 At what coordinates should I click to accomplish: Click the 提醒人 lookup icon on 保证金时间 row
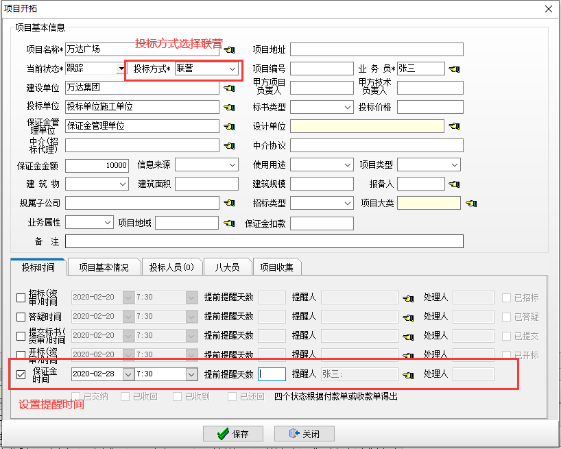pyautogui.click(x=407, y=374)
